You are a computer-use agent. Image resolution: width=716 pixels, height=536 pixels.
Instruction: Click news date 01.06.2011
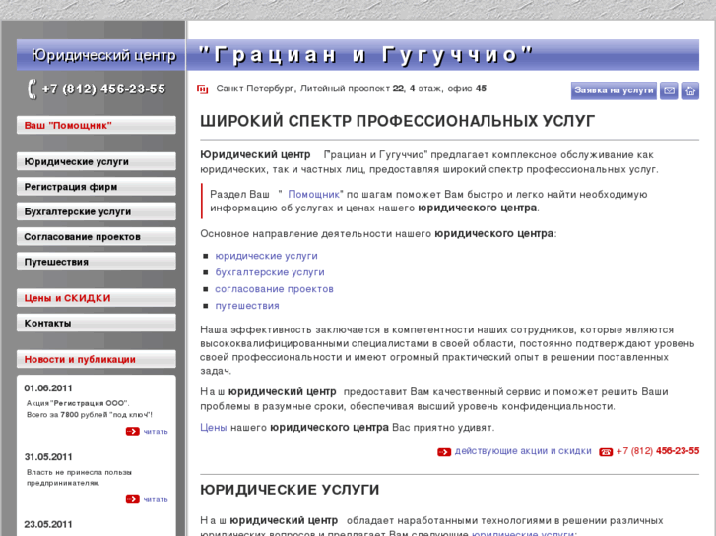[x=48, y=388]
